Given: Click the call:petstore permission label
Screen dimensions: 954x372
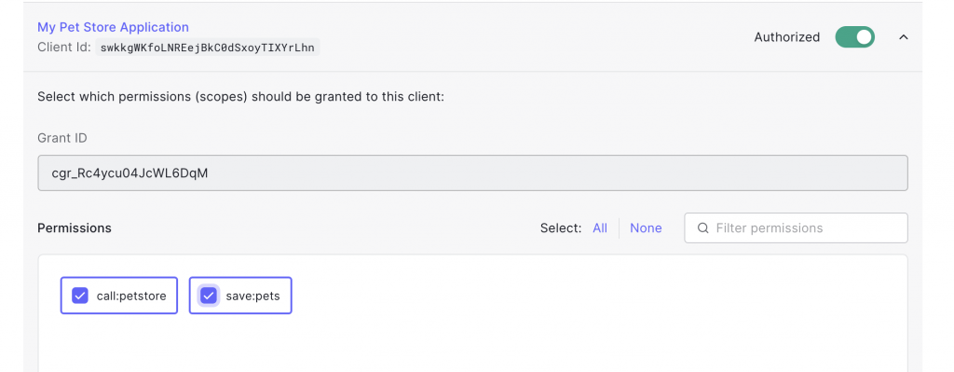Looking at the screenshot, I should (x=131, y=296).
